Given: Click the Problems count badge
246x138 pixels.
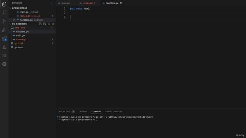Looking at the screenshot, I should 73,112.
